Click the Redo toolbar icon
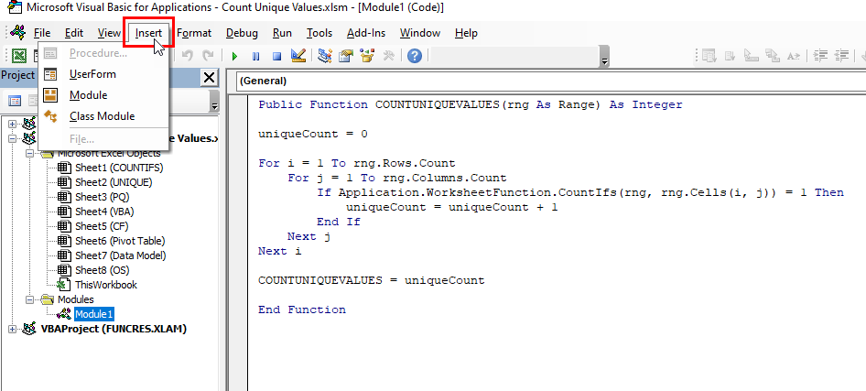Screen dimensions: 866x391 coord(208,56)
